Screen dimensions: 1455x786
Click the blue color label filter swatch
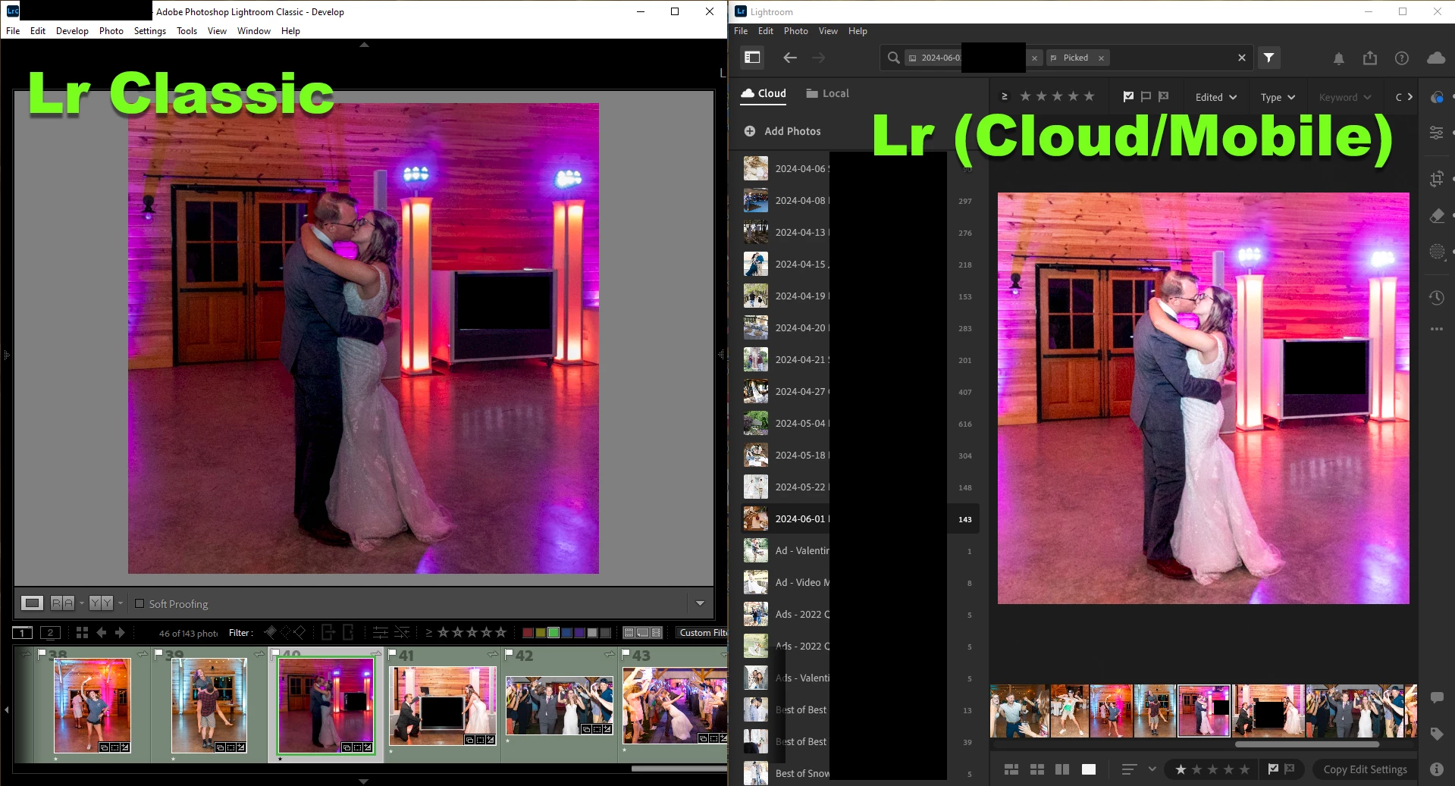pos(566,632)
